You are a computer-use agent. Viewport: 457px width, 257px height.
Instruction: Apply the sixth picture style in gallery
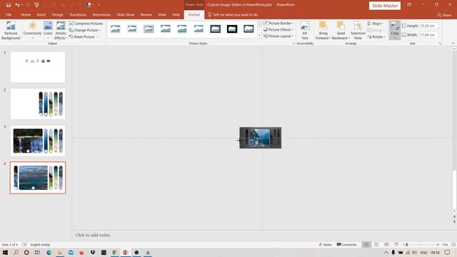tap(199, 29)
